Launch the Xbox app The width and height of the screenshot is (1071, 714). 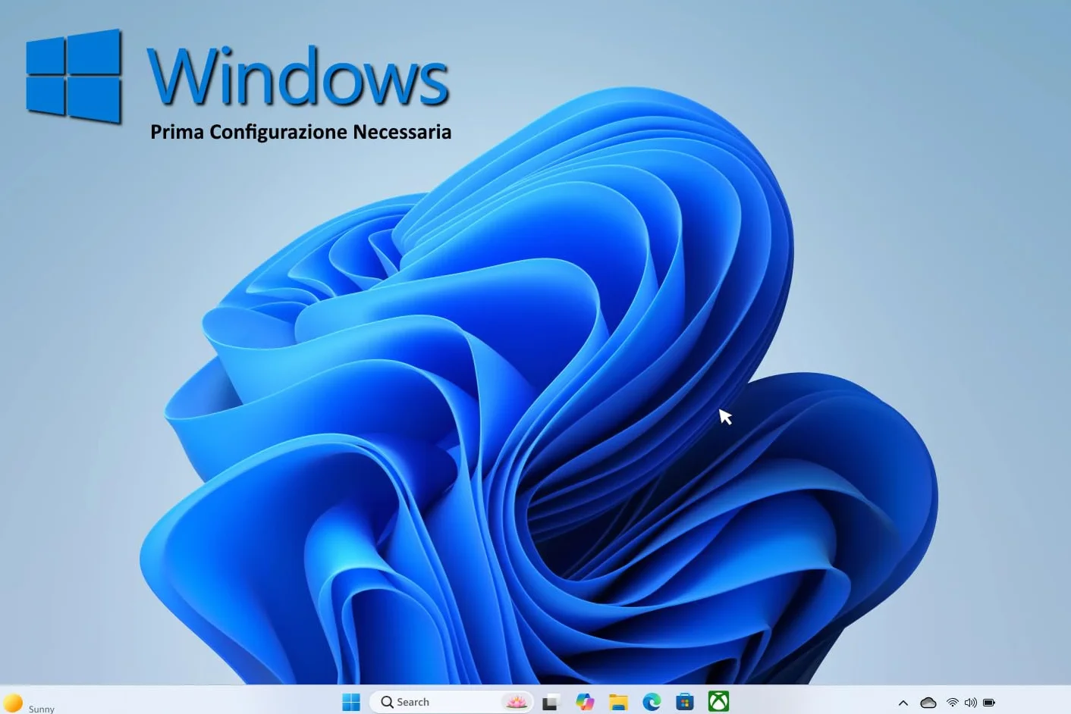tap(718, 702)
